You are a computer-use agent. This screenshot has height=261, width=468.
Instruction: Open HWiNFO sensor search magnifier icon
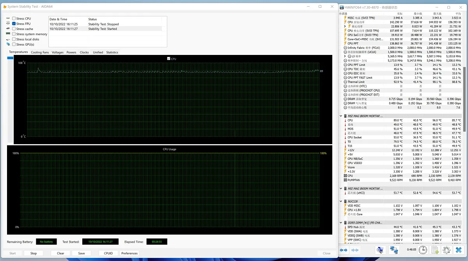[x=380, y=250]
